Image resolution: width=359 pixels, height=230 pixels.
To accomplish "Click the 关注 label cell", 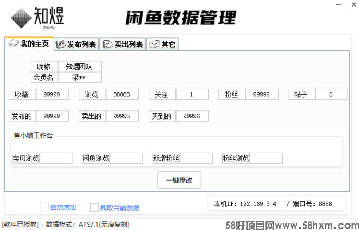I will pos(162,94).
